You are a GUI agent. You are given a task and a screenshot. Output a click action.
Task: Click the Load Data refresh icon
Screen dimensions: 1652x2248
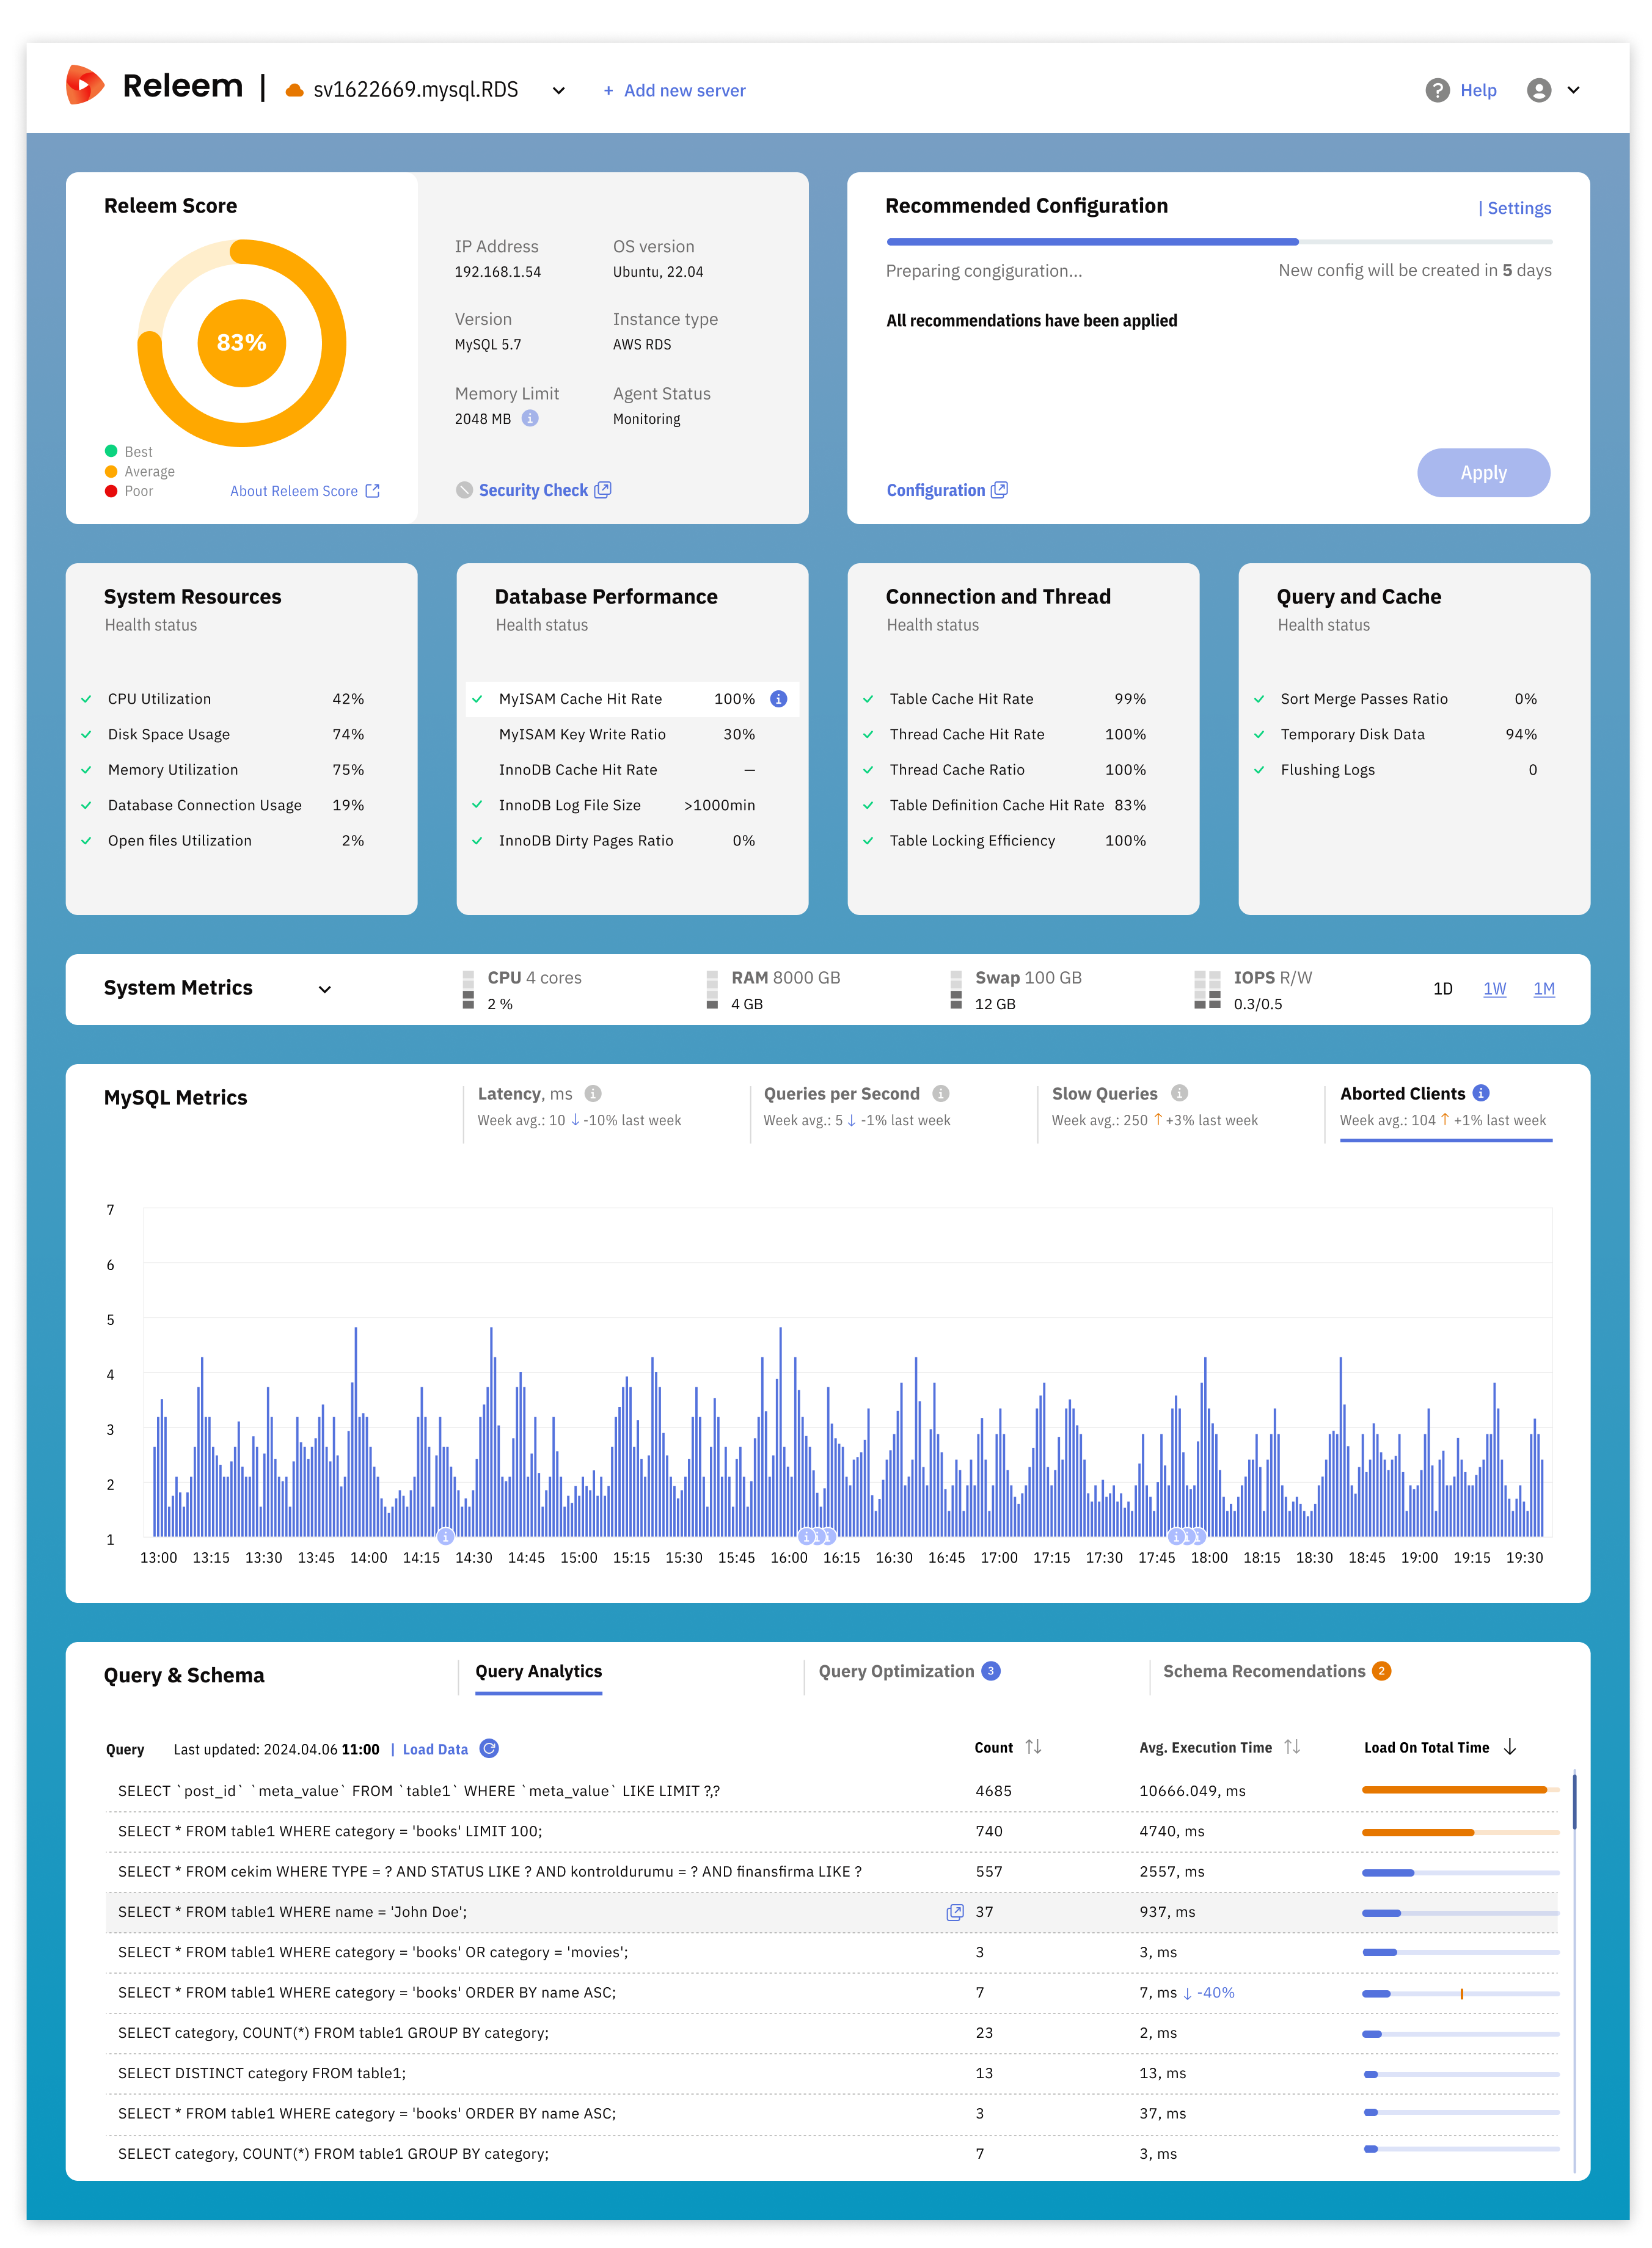(x=489, y=1748)
